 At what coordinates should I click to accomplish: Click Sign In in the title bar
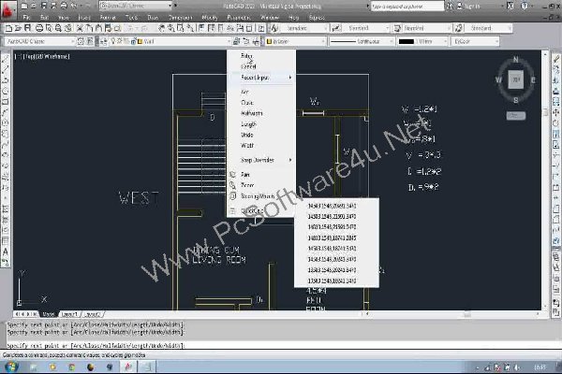pyautogui.click(x=473, y=7)
